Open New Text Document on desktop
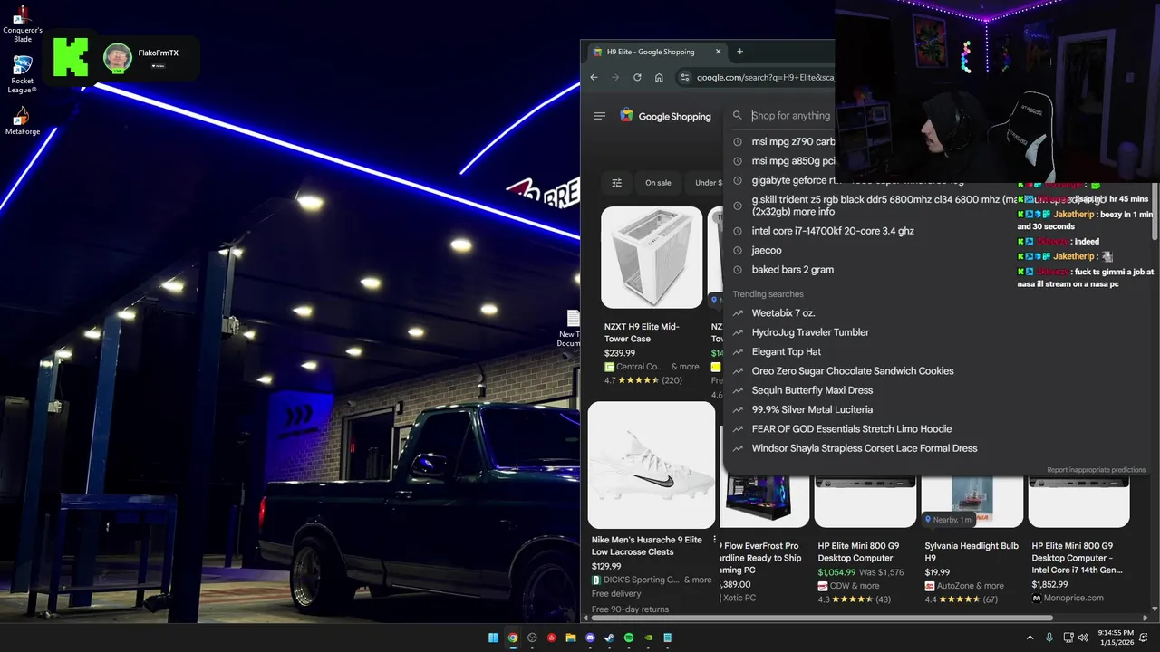1160x652 pixels. [570, 328]
